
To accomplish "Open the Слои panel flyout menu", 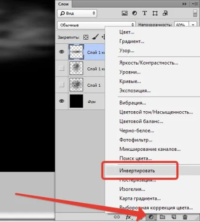I will [195, 4].
